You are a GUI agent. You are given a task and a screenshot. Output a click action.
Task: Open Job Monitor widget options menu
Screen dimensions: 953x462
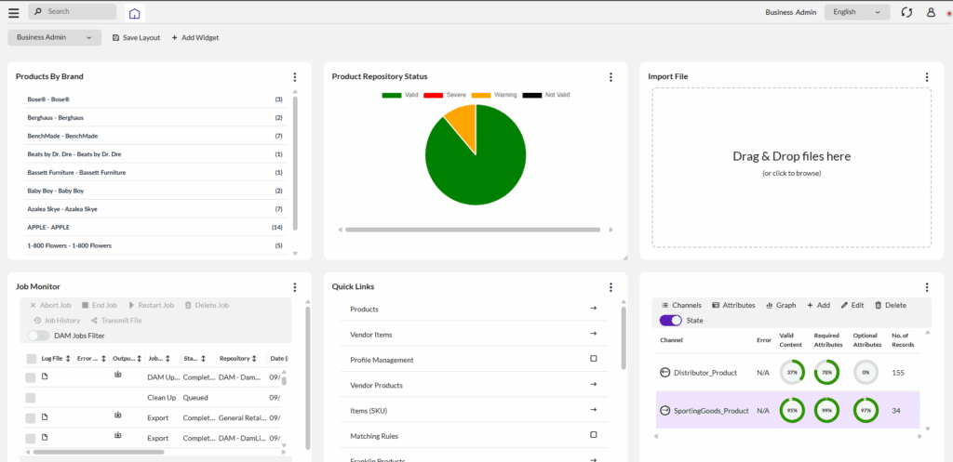[x=295, y=287]
